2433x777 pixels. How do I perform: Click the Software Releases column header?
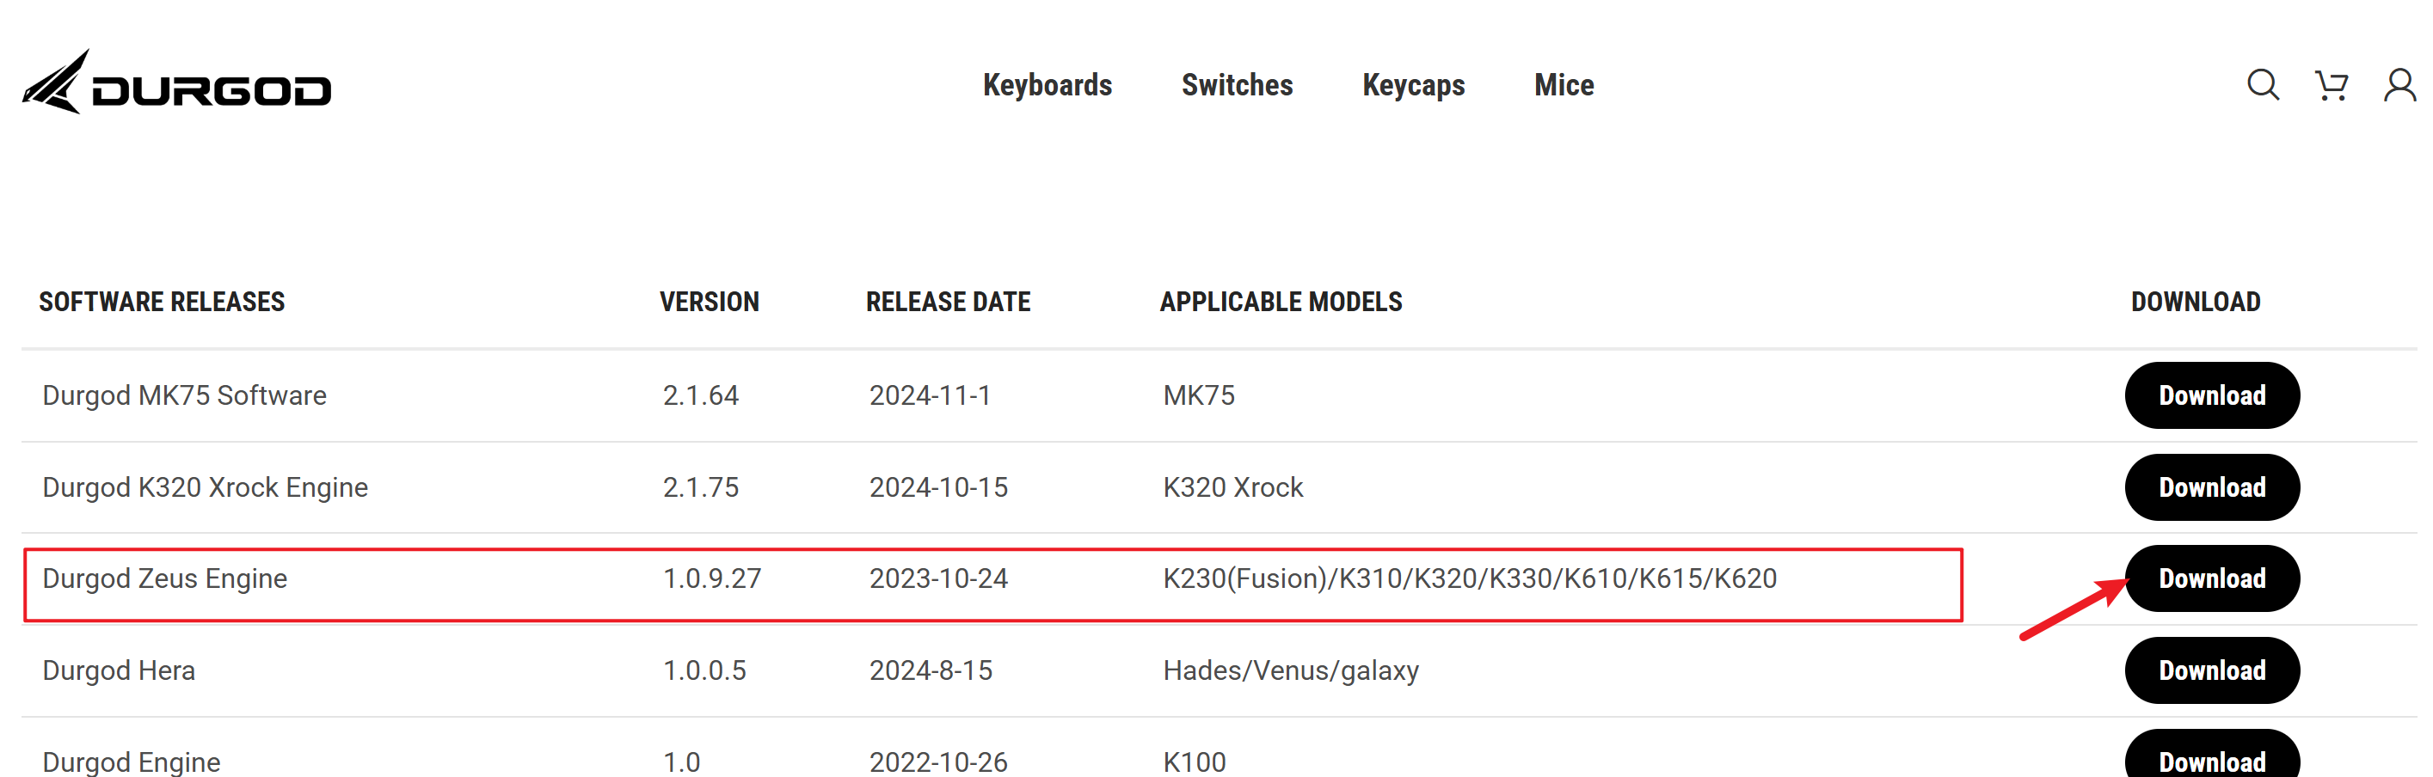pos(162,302)
